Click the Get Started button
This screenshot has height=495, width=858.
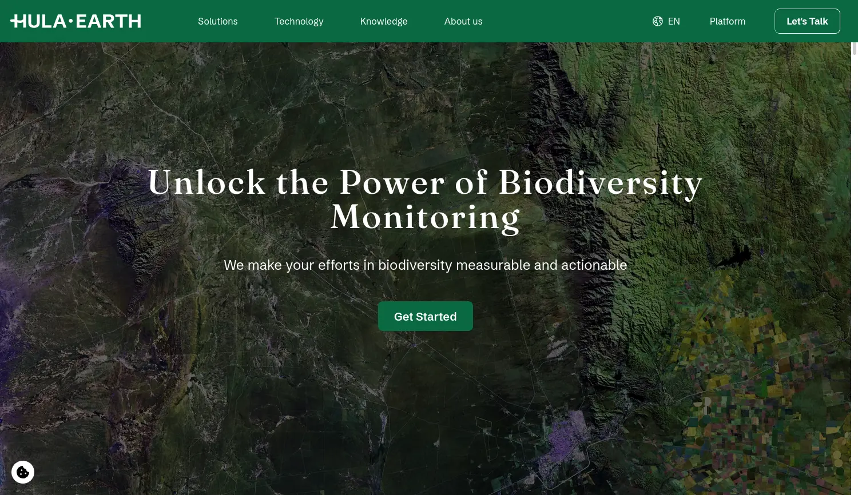pyautogui.click(x=425, y=316)
